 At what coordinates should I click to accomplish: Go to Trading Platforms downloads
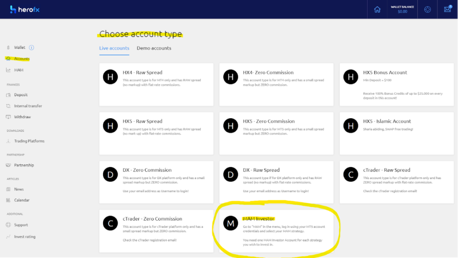tap(29, 141)
